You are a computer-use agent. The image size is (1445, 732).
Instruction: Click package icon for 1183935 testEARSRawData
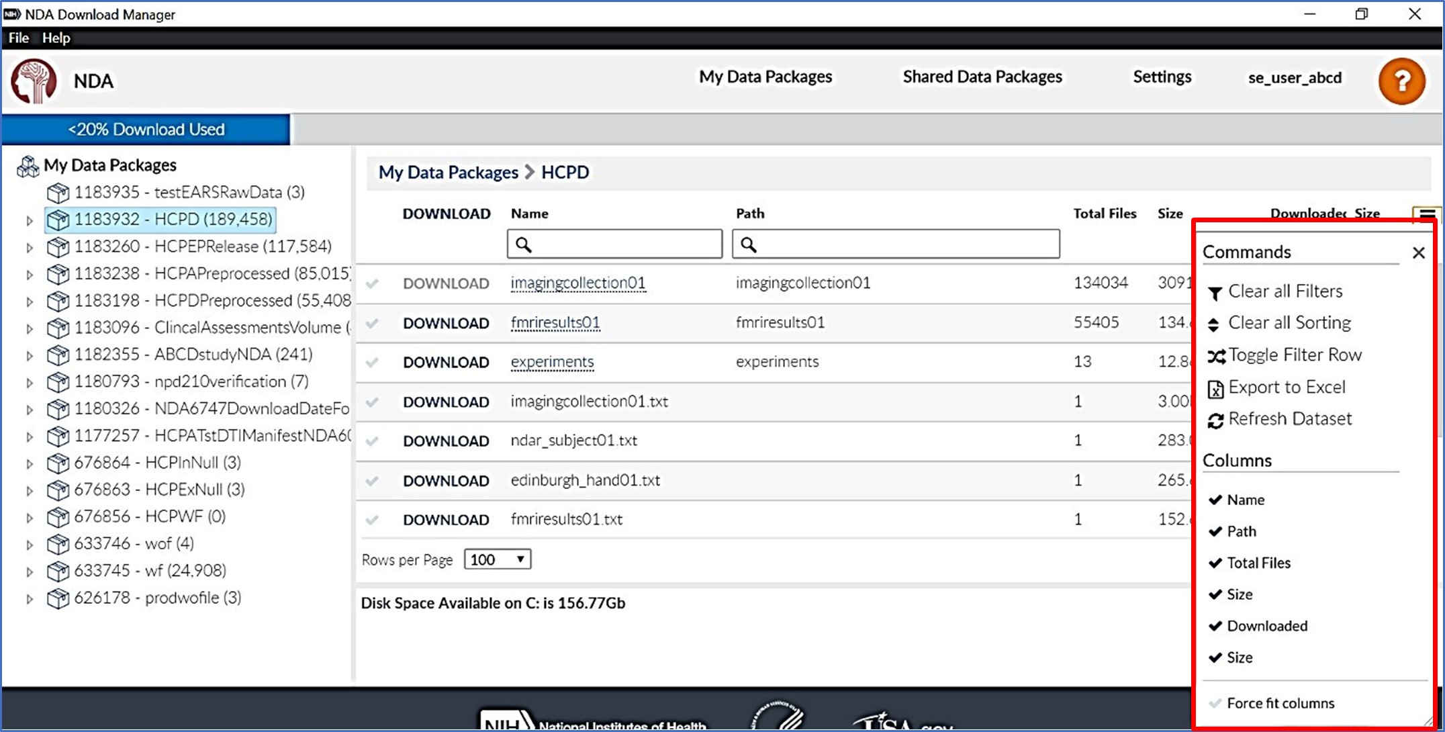click(x=58, y=193)
